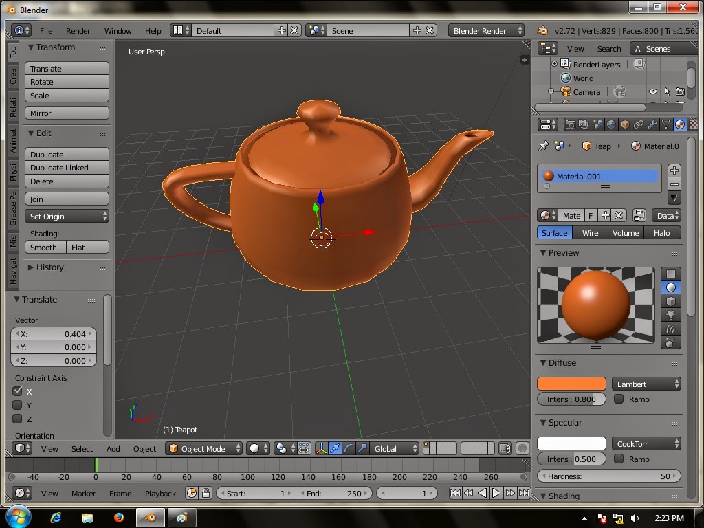This screenshot has width=704, height=528.
Task: Select the translate manipulator arrow icon
Action: point(335,448)
